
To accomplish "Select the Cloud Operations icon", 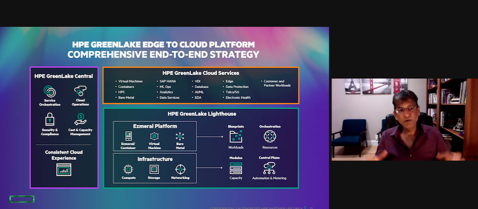I will tap(80, 91).
